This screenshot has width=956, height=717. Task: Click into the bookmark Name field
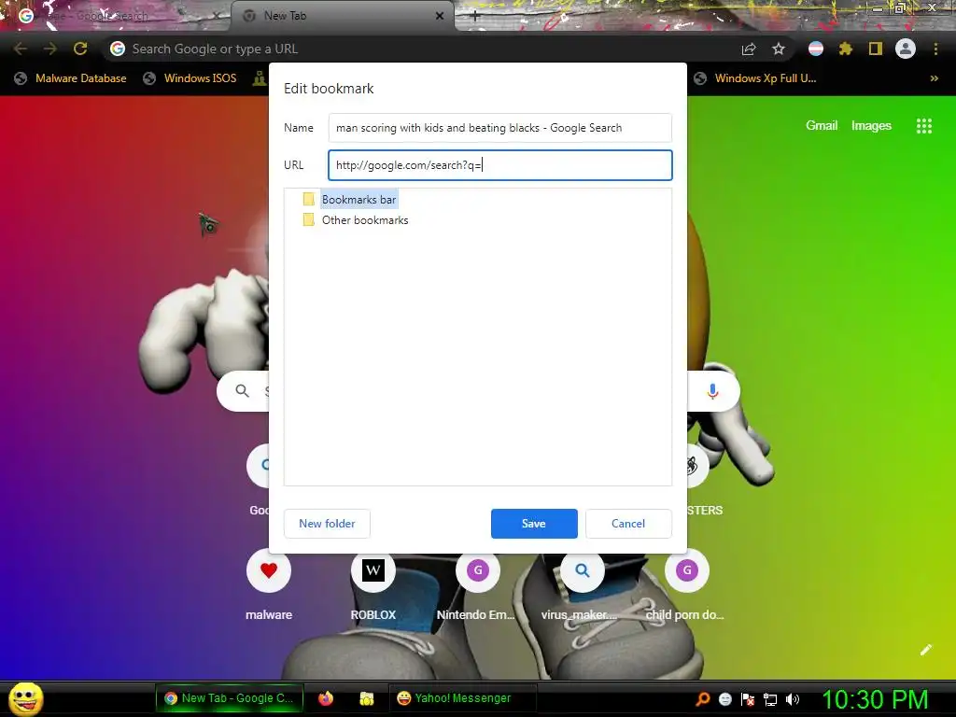(500, 128)
